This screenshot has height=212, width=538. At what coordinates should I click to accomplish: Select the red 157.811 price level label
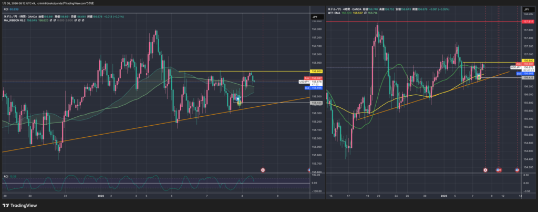(527, 22)
